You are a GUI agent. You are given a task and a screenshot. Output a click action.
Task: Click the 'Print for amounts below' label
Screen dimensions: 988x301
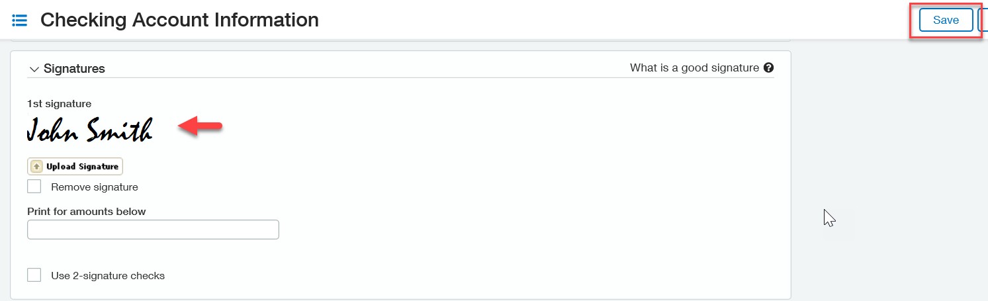pos(87,212)
